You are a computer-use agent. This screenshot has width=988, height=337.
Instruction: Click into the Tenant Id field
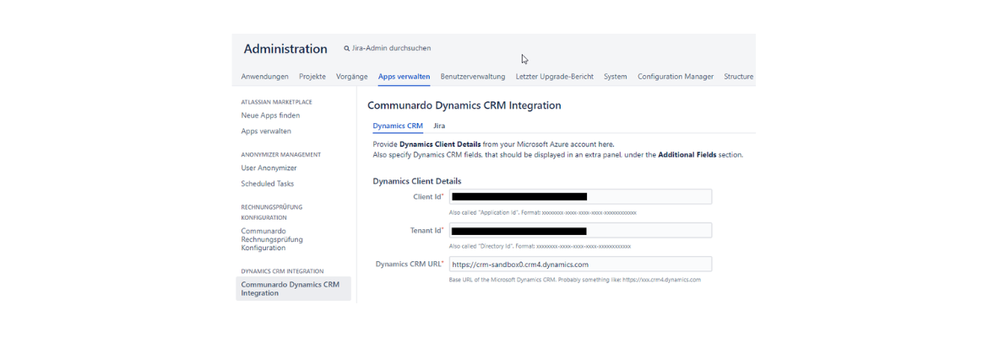(580, 231)
